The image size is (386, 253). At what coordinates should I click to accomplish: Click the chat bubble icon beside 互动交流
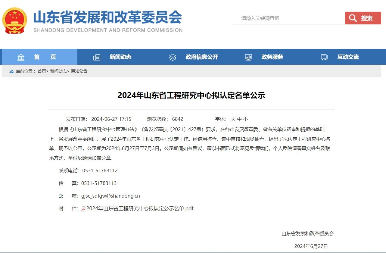click(x=324, y=57)
